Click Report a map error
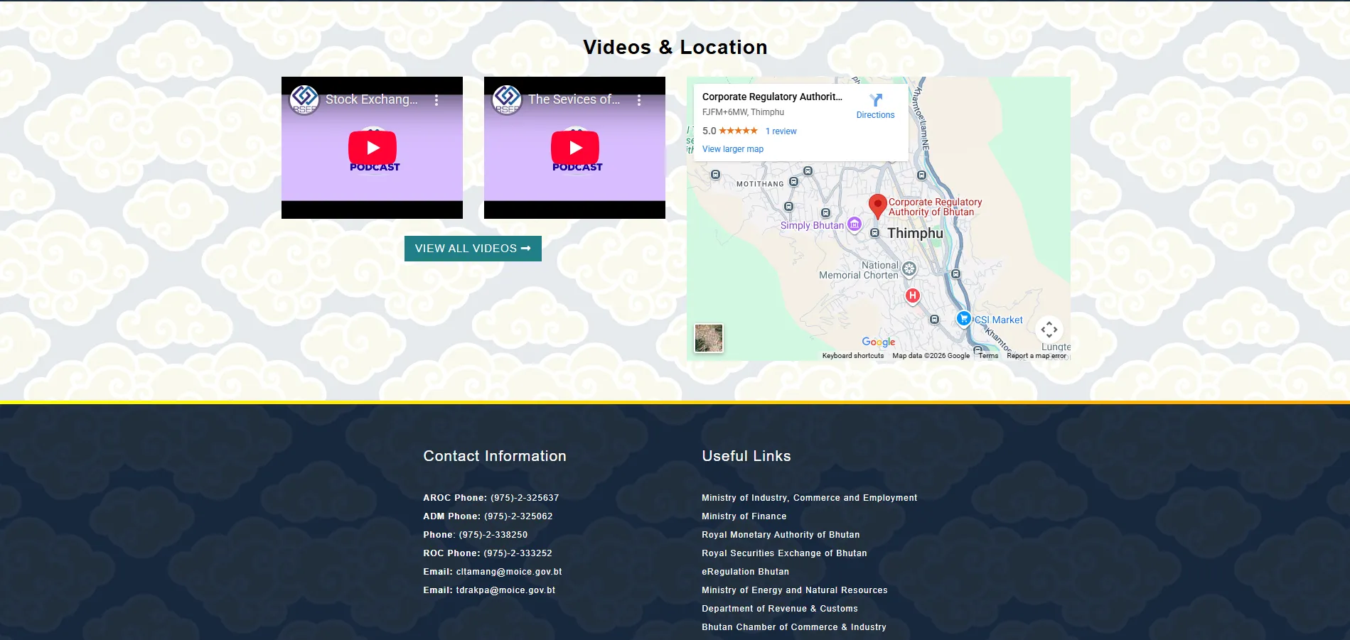Viewport: 1350px width, 640px height. click(1036, 356)
